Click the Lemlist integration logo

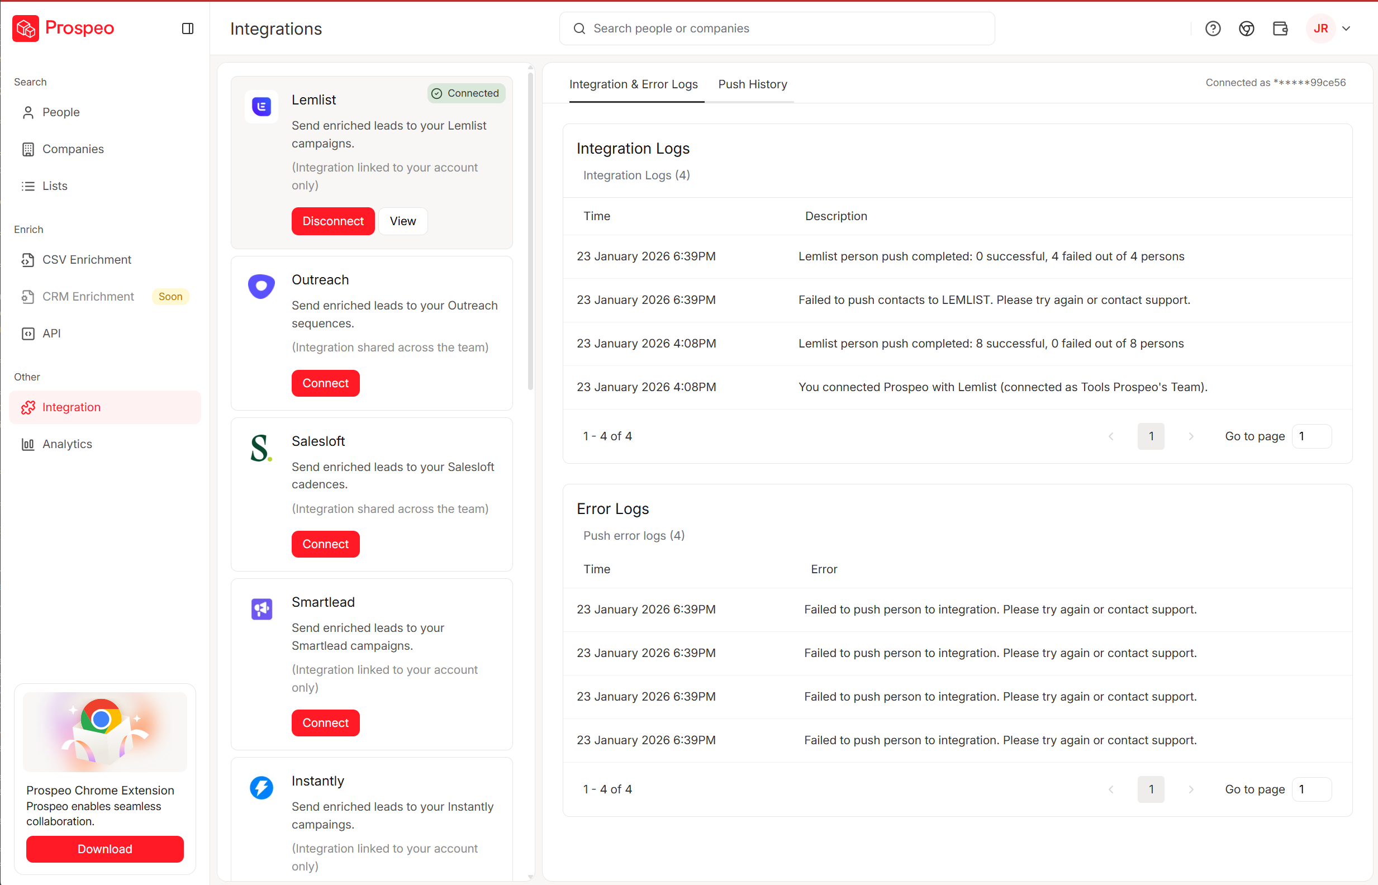262,106
